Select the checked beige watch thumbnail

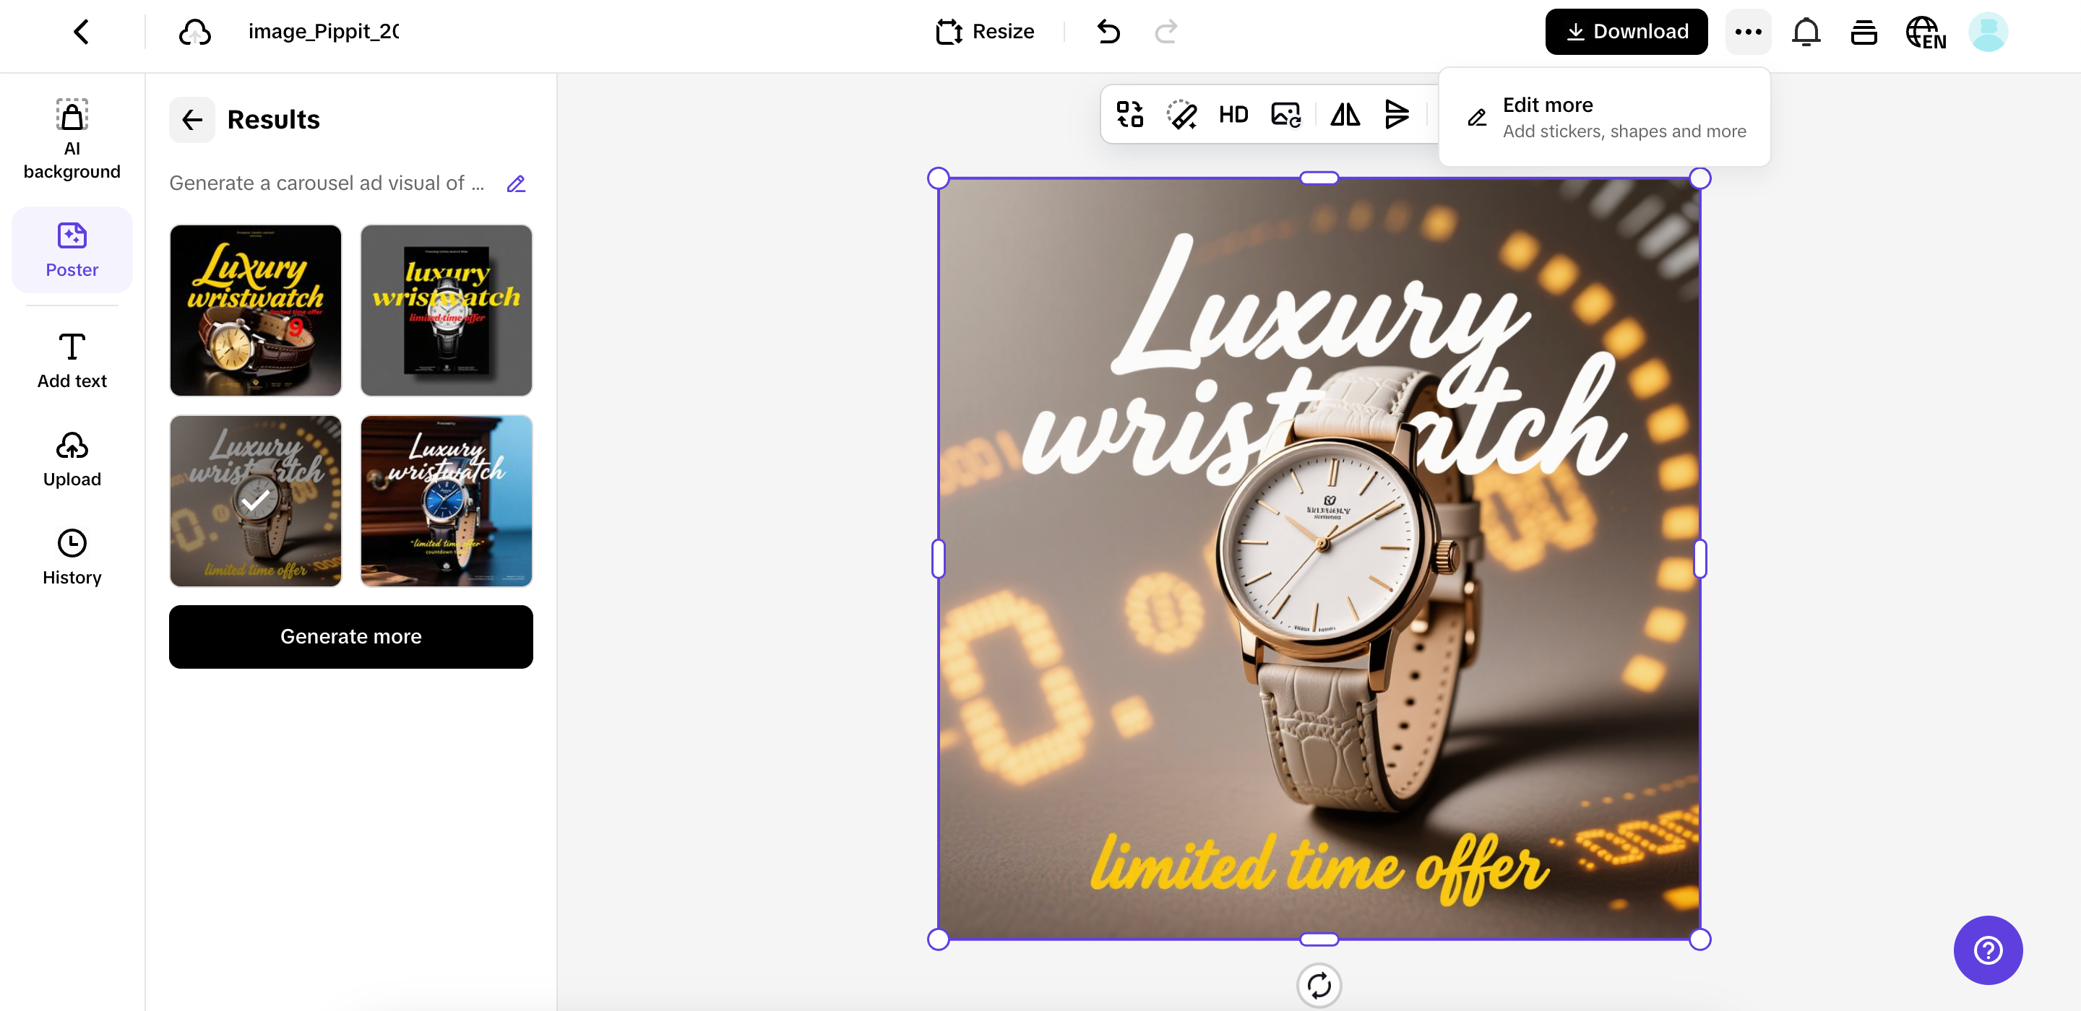255,500
